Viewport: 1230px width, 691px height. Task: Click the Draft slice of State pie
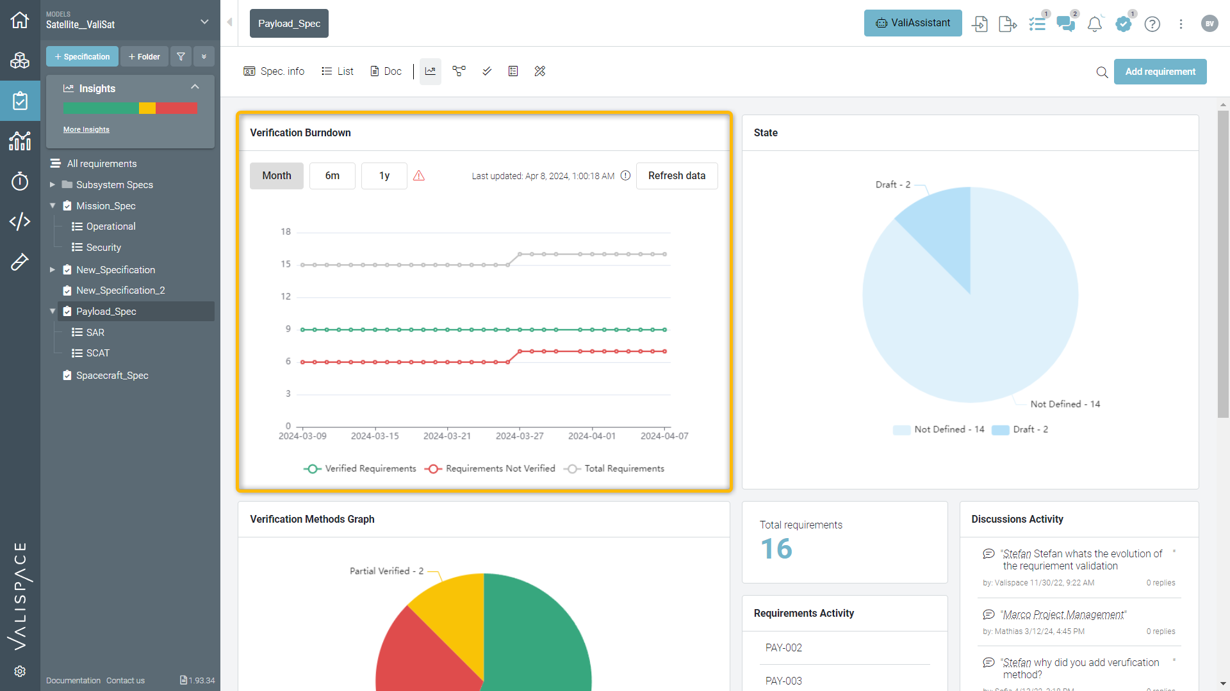[942, 234]
